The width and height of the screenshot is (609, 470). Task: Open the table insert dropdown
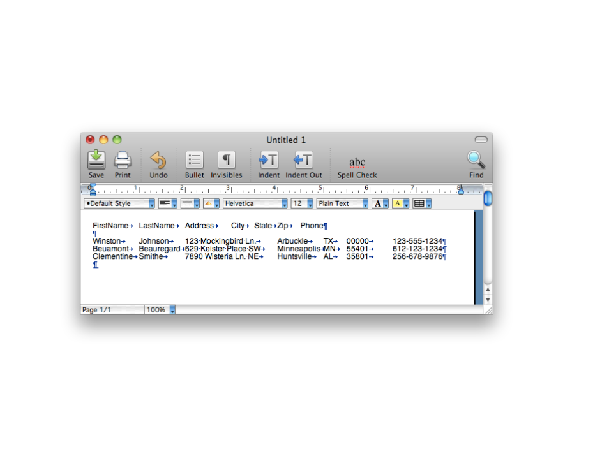pos(422,203)
